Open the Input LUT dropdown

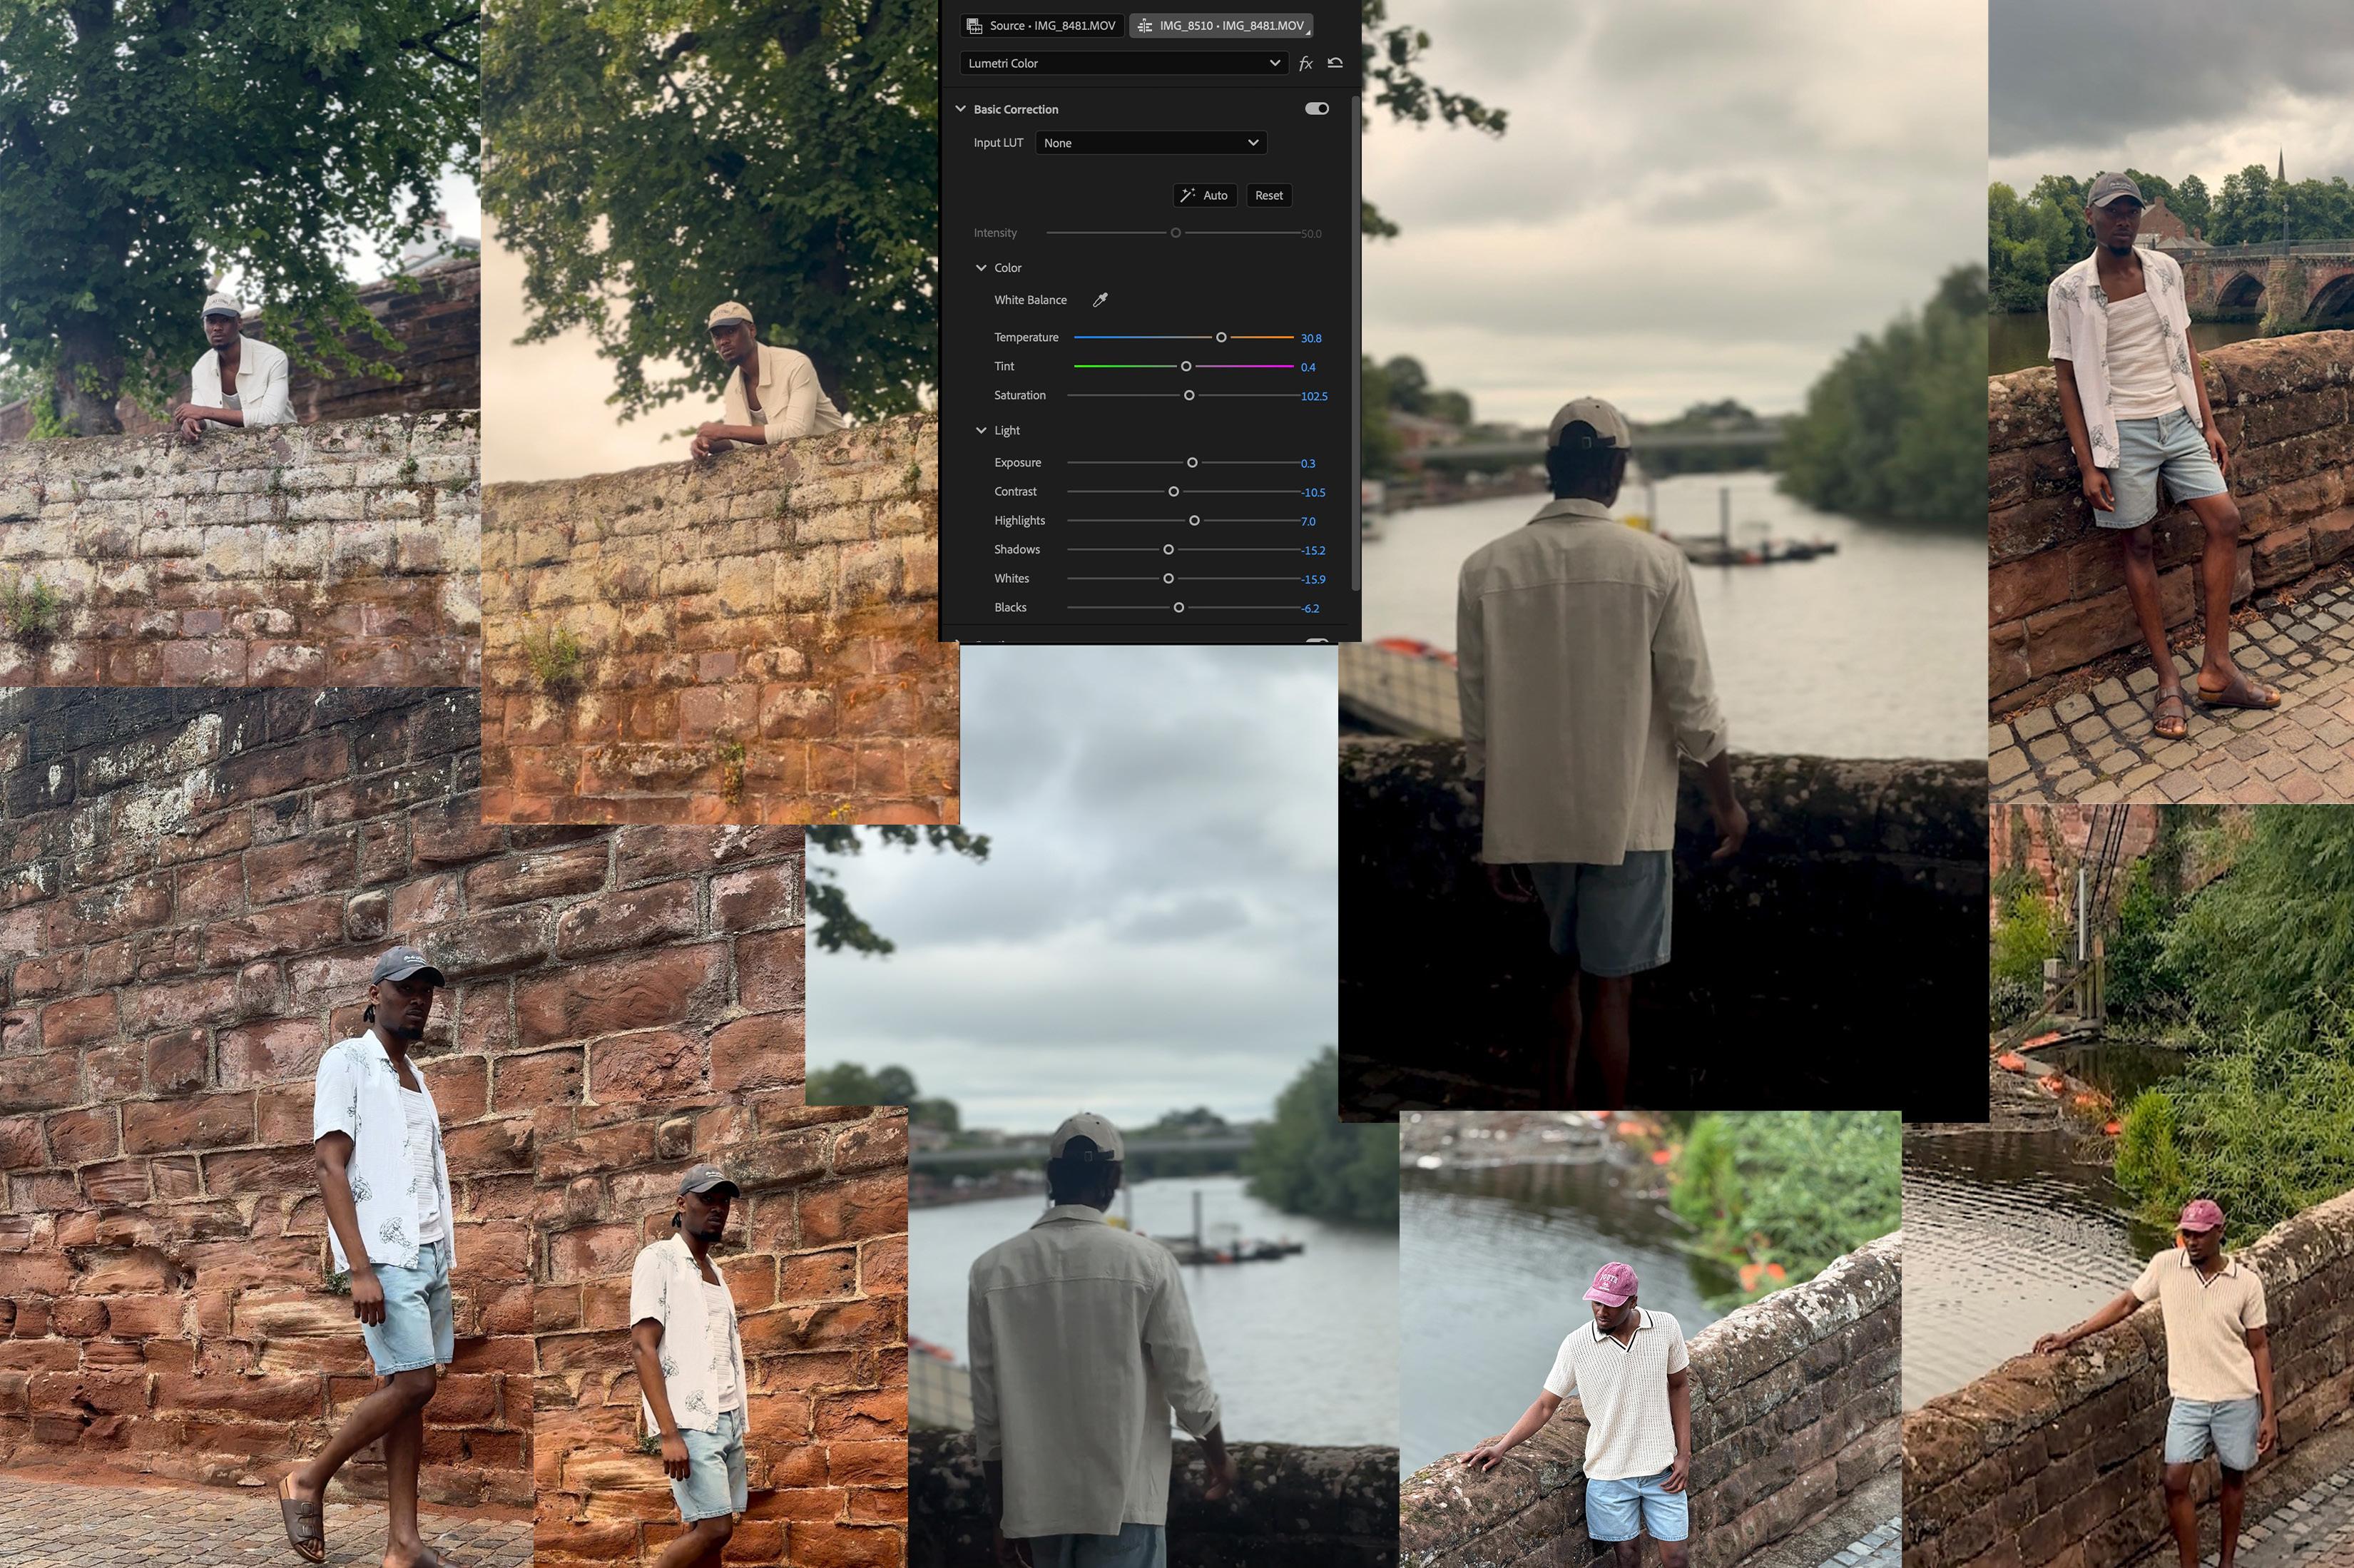pos(1151,143)
